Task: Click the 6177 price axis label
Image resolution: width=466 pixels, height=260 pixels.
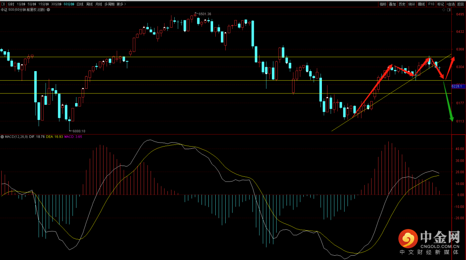Action: 460,103
